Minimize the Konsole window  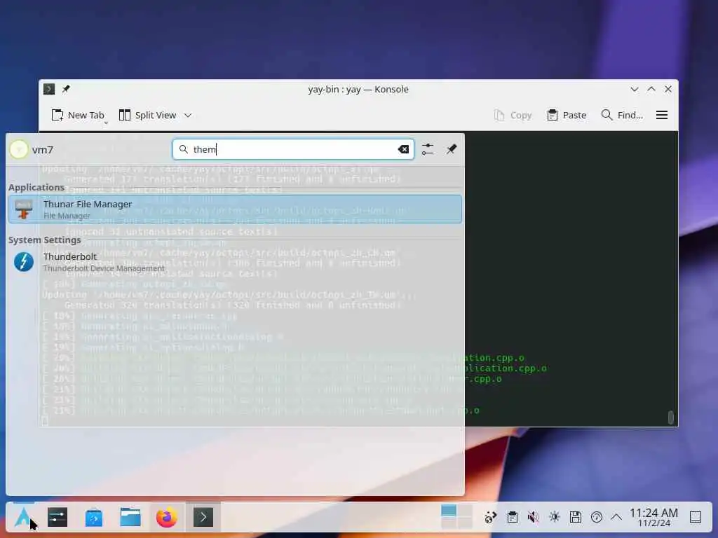(x=634, y=89)
